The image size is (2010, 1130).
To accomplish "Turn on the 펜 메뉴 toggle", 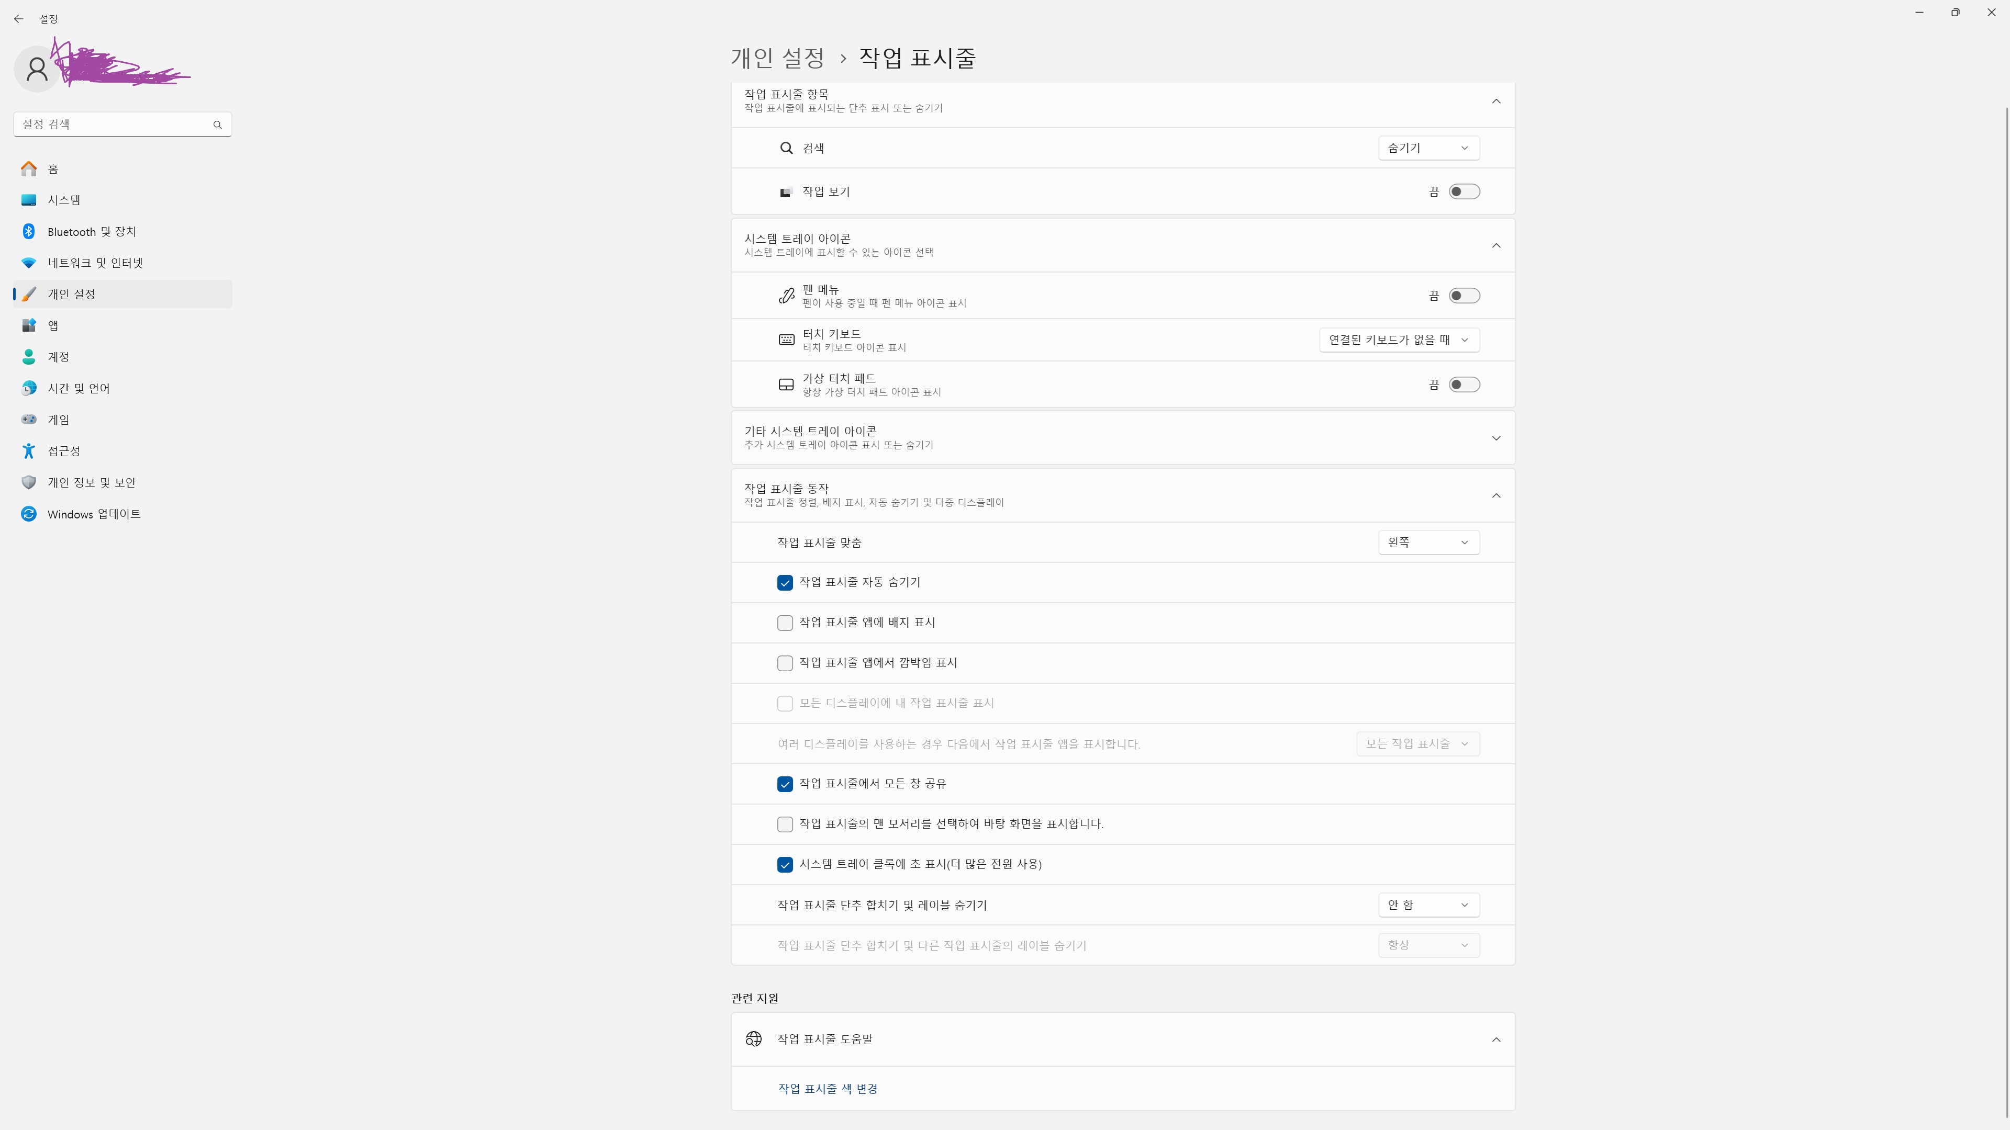I will pos(1464,296).
